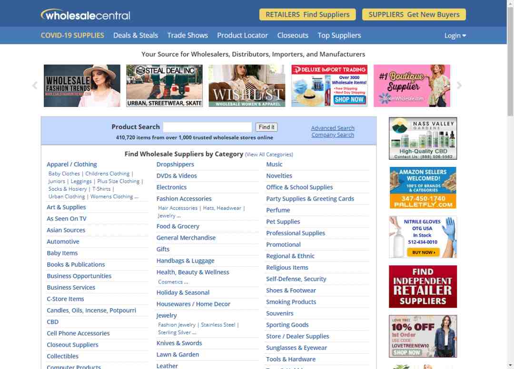514x369 pixels.
Task: Open As Seen On TV category
Action: click(67, 219)
